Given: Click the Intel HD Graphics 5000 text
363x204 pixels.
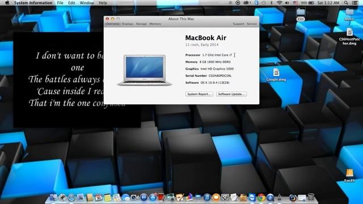Looking at the screenshot, I should coord(217,69).
